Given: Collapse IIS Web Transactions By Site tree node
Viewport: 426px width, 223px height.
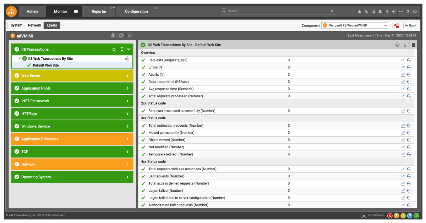Looking at the screenshot, I should click(20, 59).
